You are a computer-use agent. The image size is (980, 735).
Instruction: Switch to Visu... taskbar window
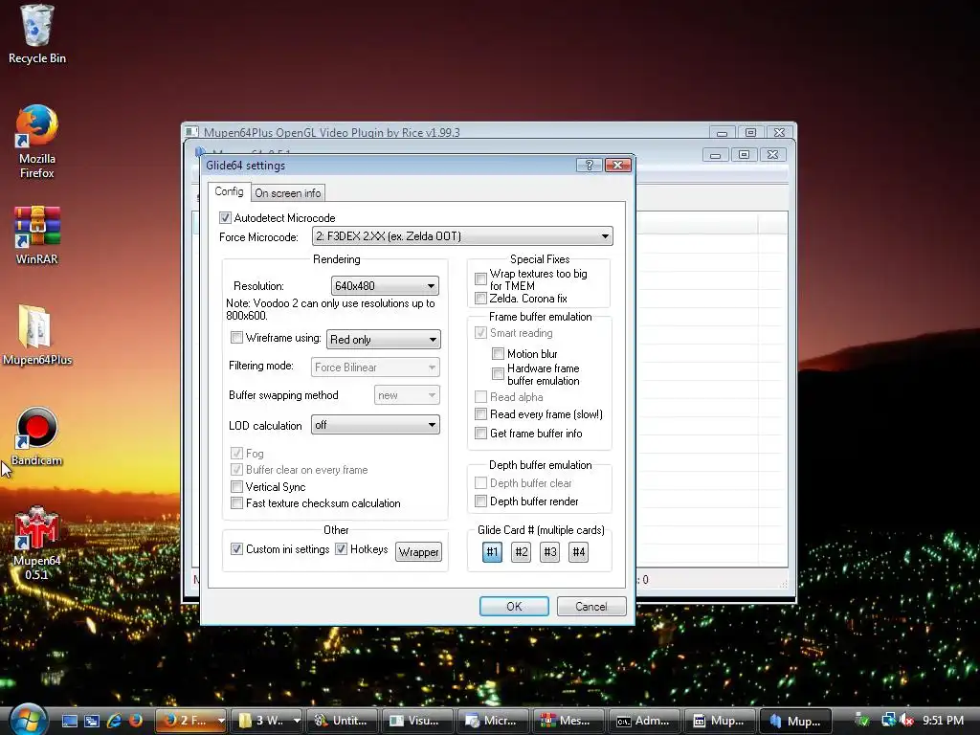coord(417,721)
